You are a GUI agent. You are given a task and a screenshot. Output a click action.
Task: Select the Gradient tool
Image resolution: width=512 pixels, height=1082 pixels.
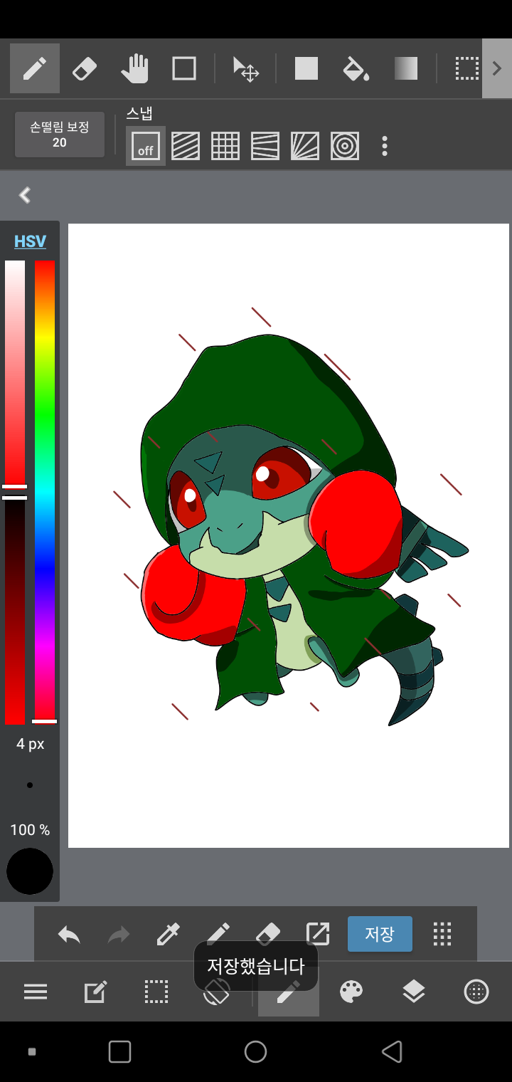tap(406, 69)
